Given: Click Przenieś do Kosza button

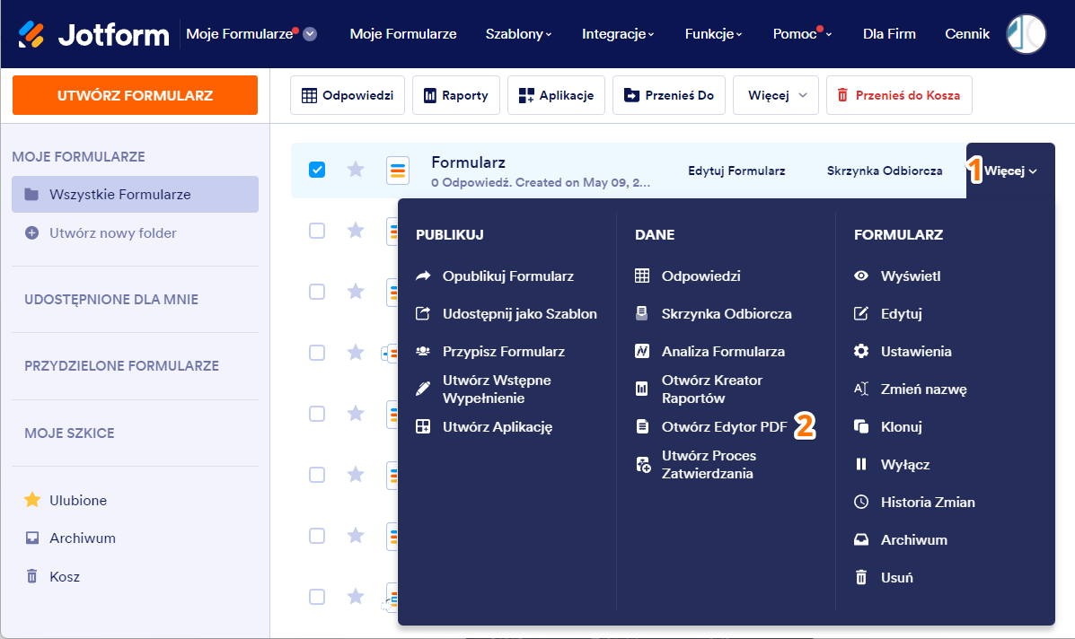Looking at the screenshot, I should (900, 95).
